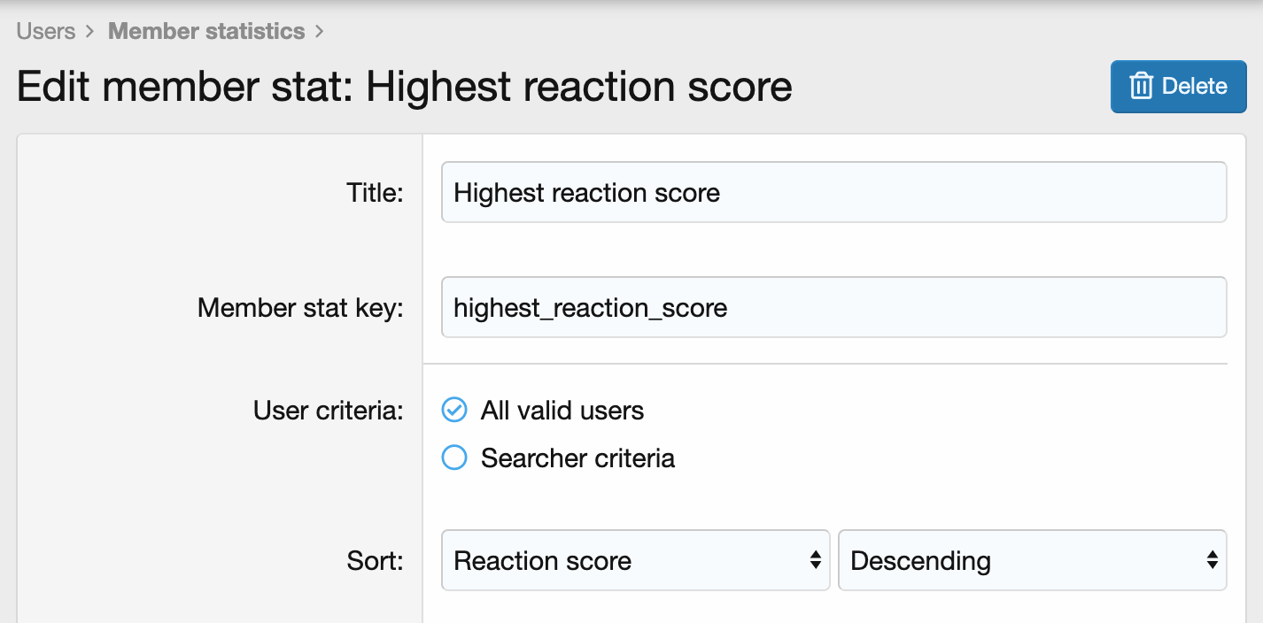Choose the Searcher criteria radio button
This screenshot has height=623, width=1263.
454,458
